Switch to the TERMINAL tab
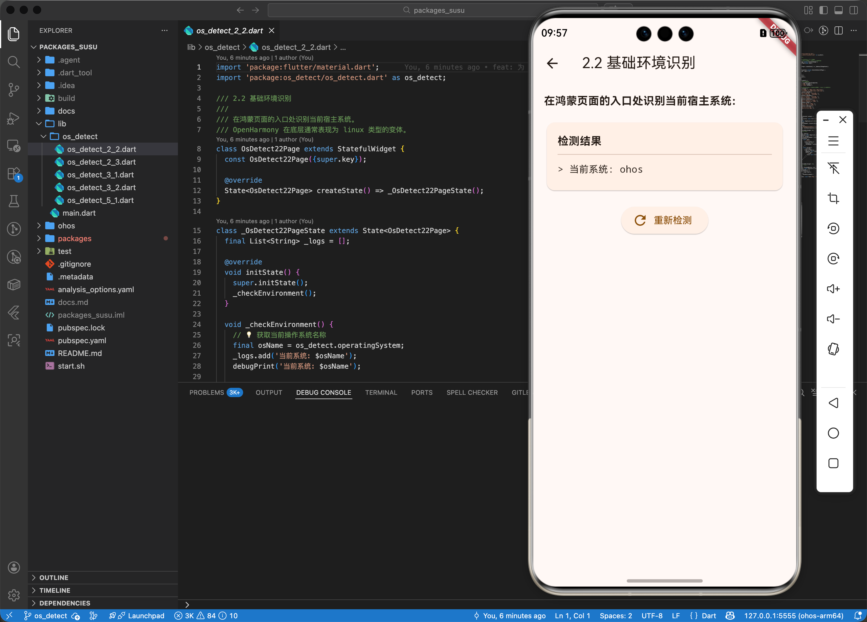867x622 pixels. [381, 393]
